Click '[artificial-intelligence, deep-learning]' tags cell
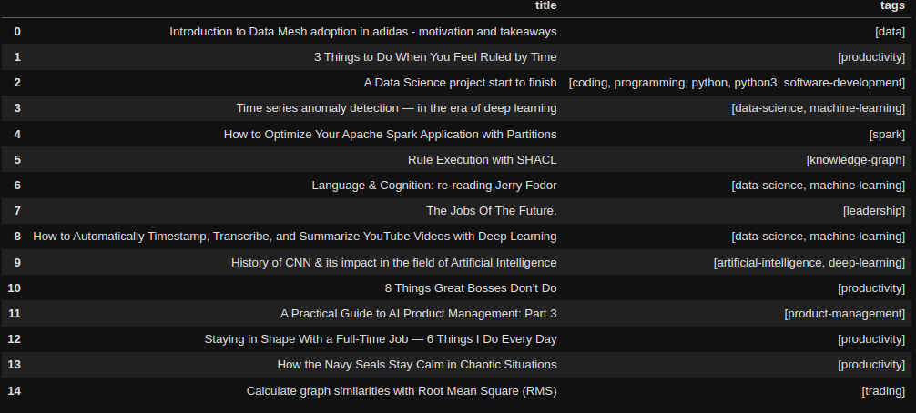This screenshot has height=413, width=916. (x=809, y=263)
